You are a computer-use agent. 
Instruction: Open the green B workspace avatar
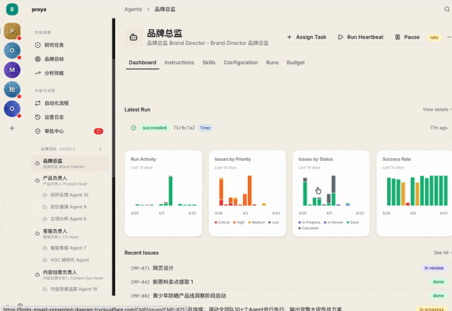(12, 9)
